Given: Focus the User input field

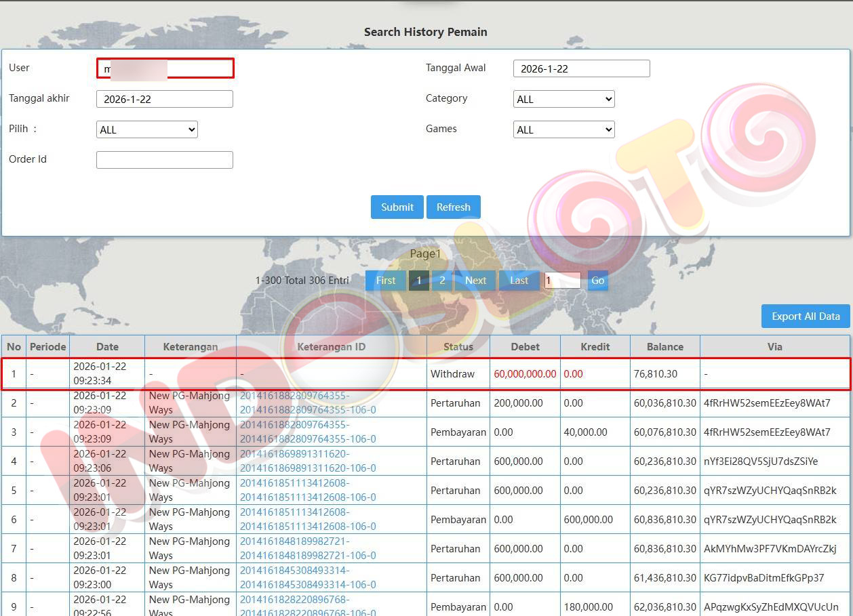Looking at the screenshot, I should pyautogui.click(x=165, y=68).
